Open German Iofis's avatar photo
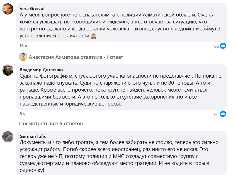The height and width of the screenshot is (175, 233). pyautogui.click(x=8, y=136)
